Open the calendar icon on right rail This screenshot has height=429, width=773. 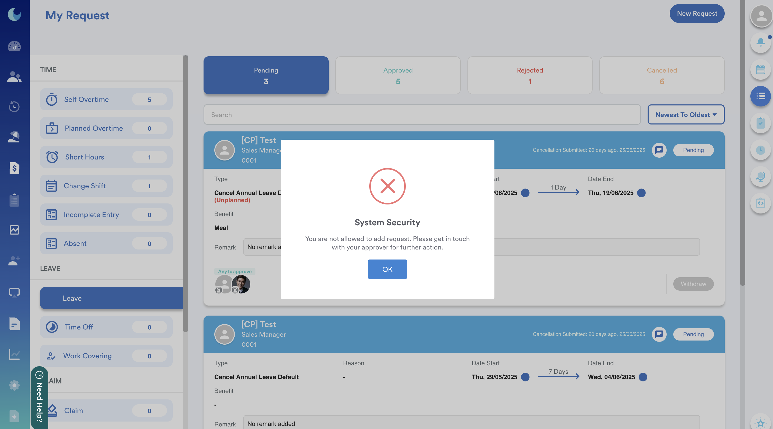(760, 70)
